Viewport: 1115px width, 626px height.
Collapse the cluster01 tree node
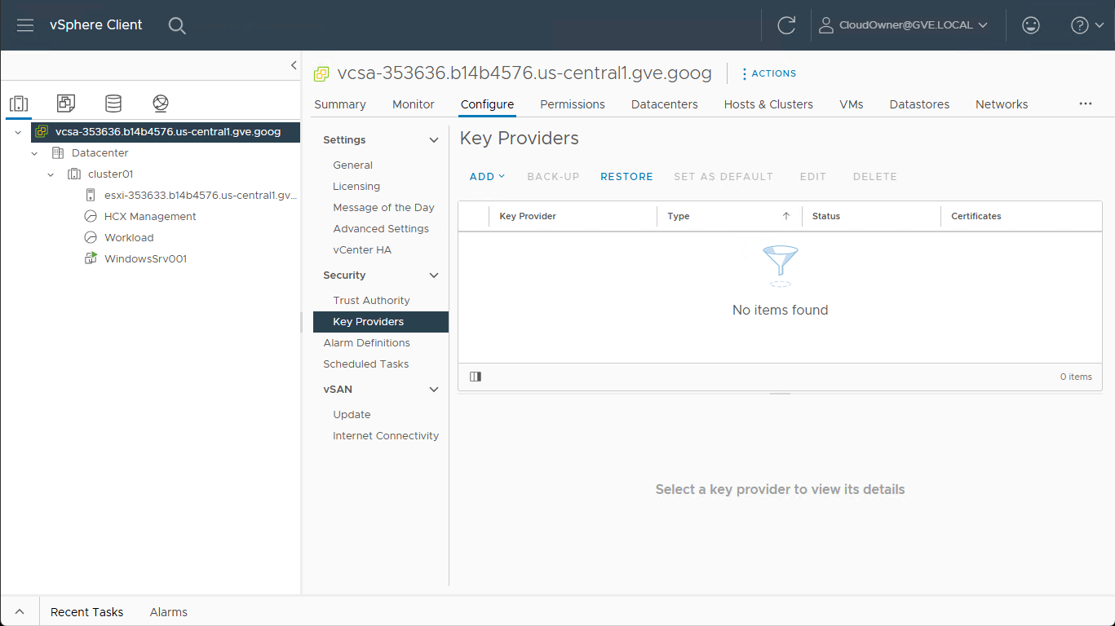coord(51,174)
